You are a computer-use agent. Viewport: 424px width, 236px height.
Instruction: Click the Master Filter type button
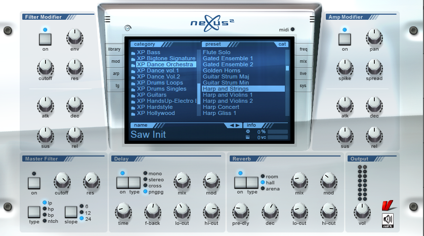pos(34,212)
